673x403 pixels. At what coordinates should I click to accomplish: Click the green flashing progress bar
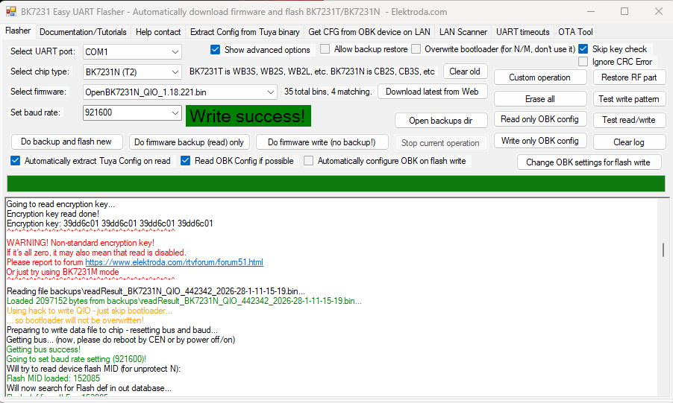pos(336,183)
